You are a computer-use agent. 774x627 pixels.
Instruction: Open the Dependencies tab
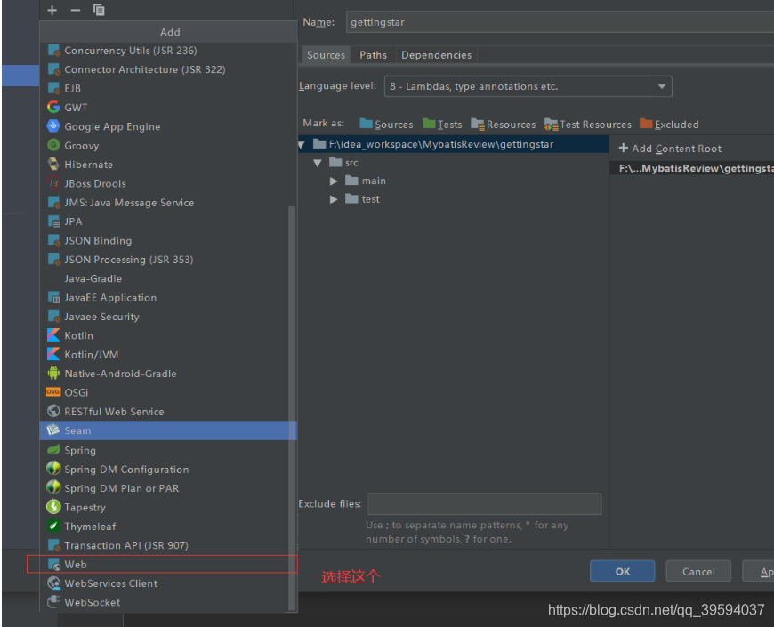coord(436,55)
